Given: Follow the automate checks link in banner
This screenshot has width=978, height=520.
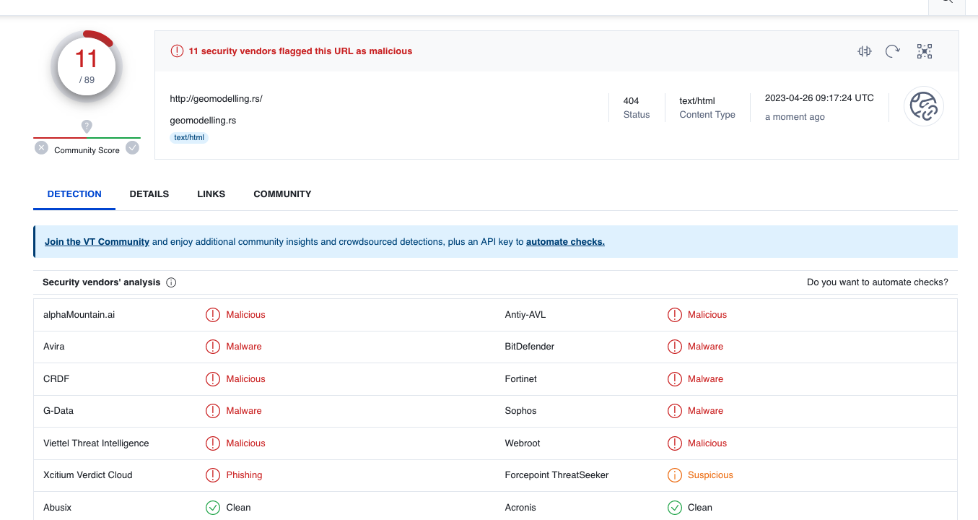Looking at the screenshot, I should coord(565,242).
